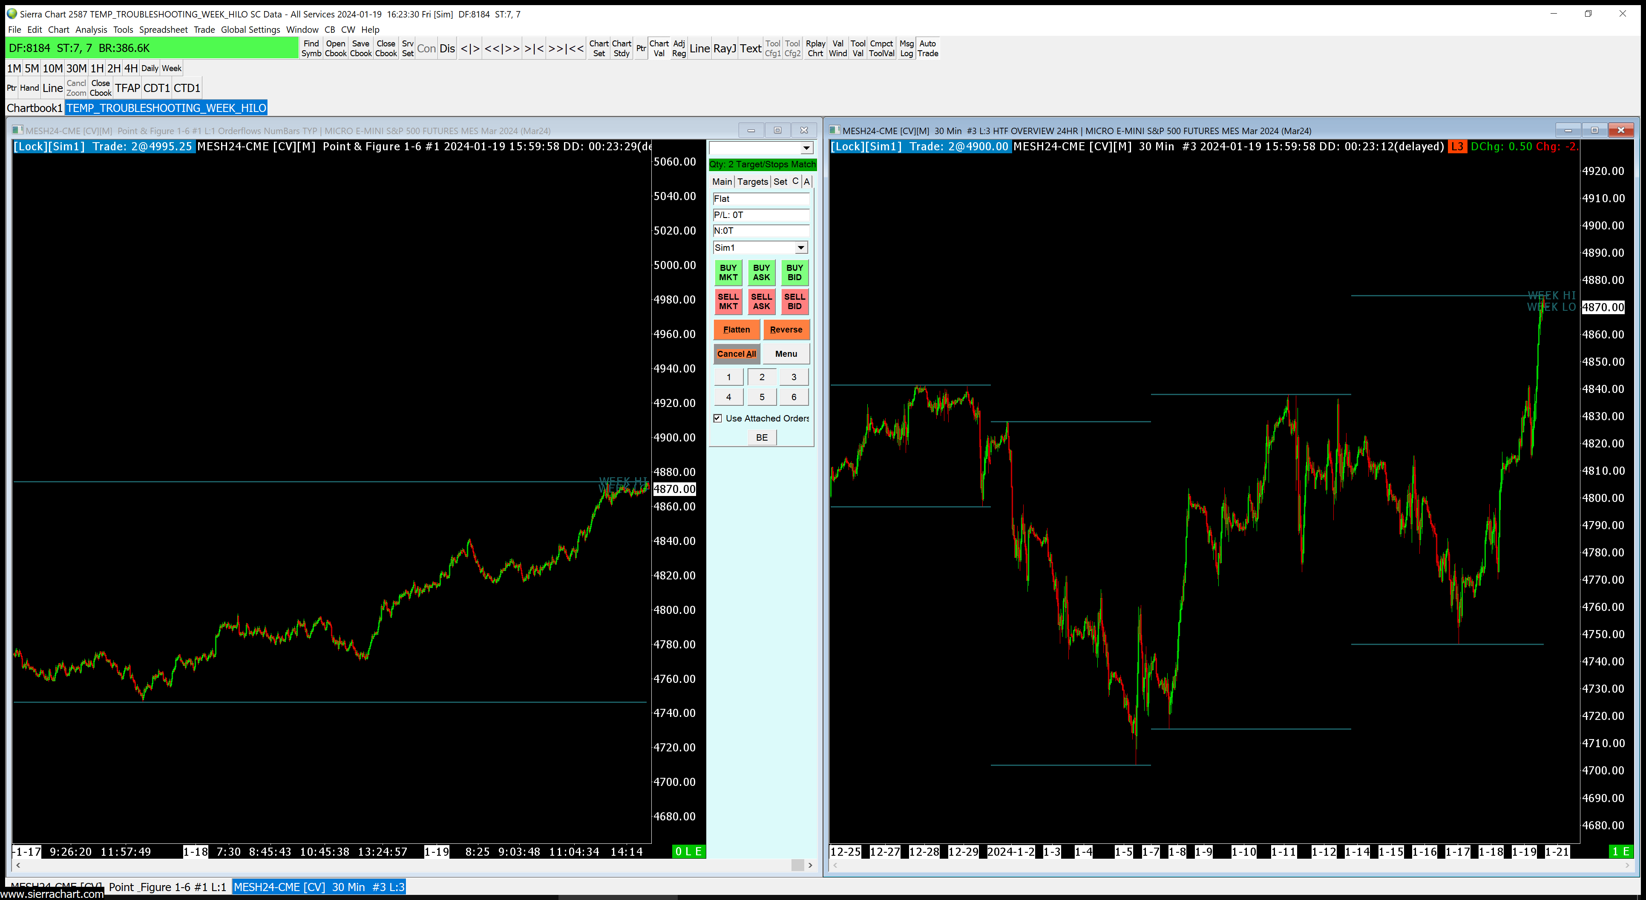Click the Save Chartbook toolbar button
Viewport: 1646px width, 900px height.
[360, 49]
